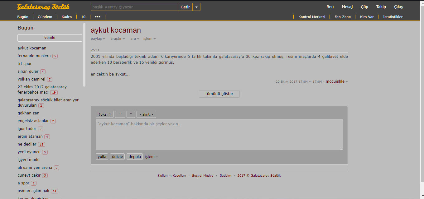The width and height of the screenshot is (424, 199).
Task: Open the İstatistikler link
Action: 393,17
